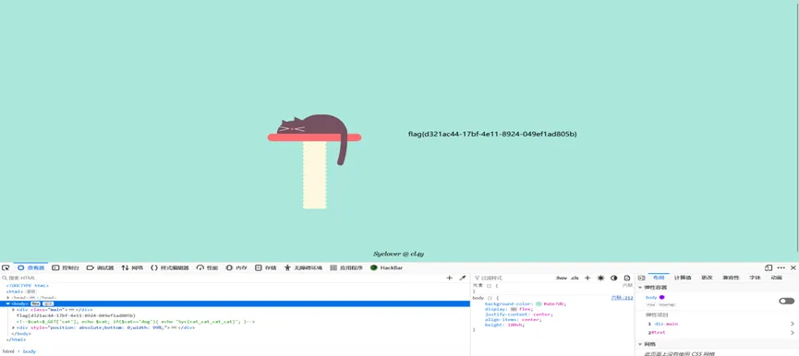Toggle the .cls class panel

coord(575,279)
